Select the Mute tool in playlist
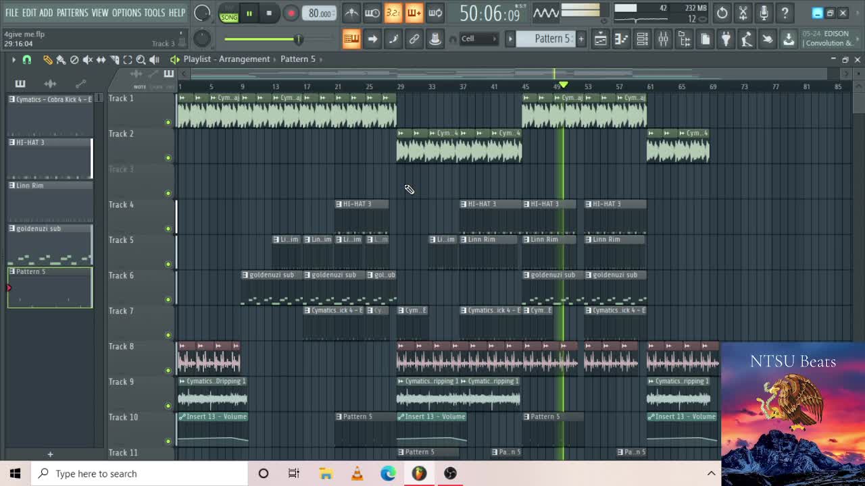Image resolution: width=865 pixels, height=486 pixels. 88,59
